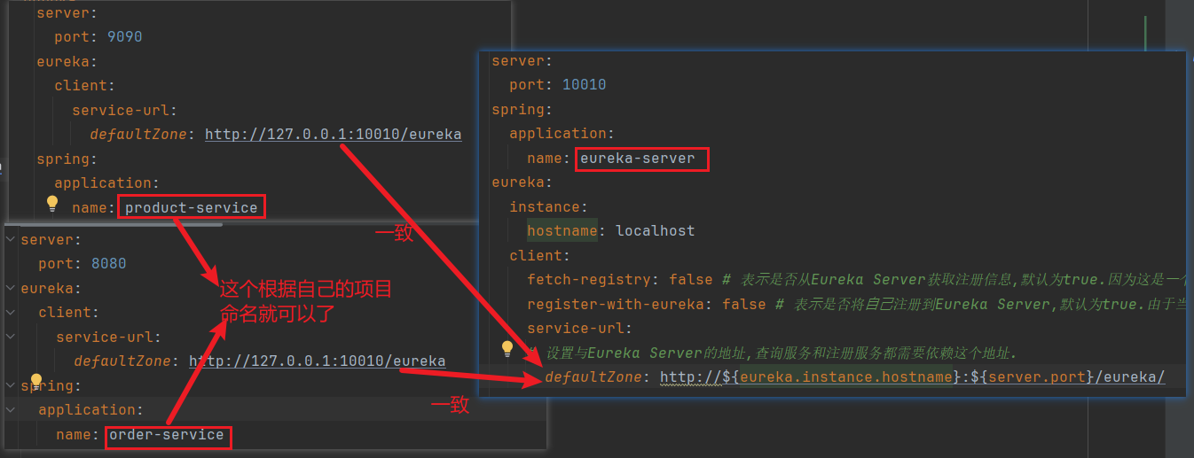Click the lightbulb beside the product-service name line
The height and width of the screenshot is (458, 1194).
[52, 204]
